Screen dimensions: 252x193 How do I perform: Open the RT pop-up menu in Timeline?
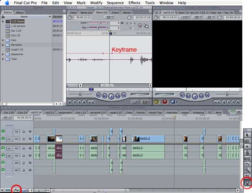click(x=6, y=118)
